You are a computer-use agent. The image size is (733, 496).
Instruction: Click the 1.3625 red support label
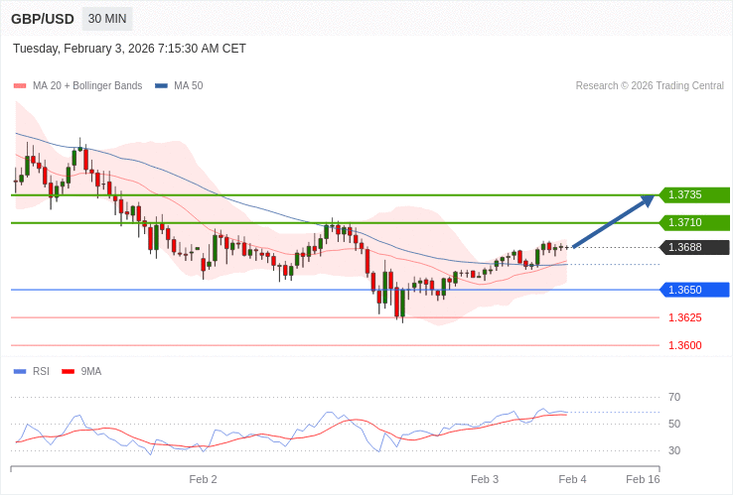685,317
